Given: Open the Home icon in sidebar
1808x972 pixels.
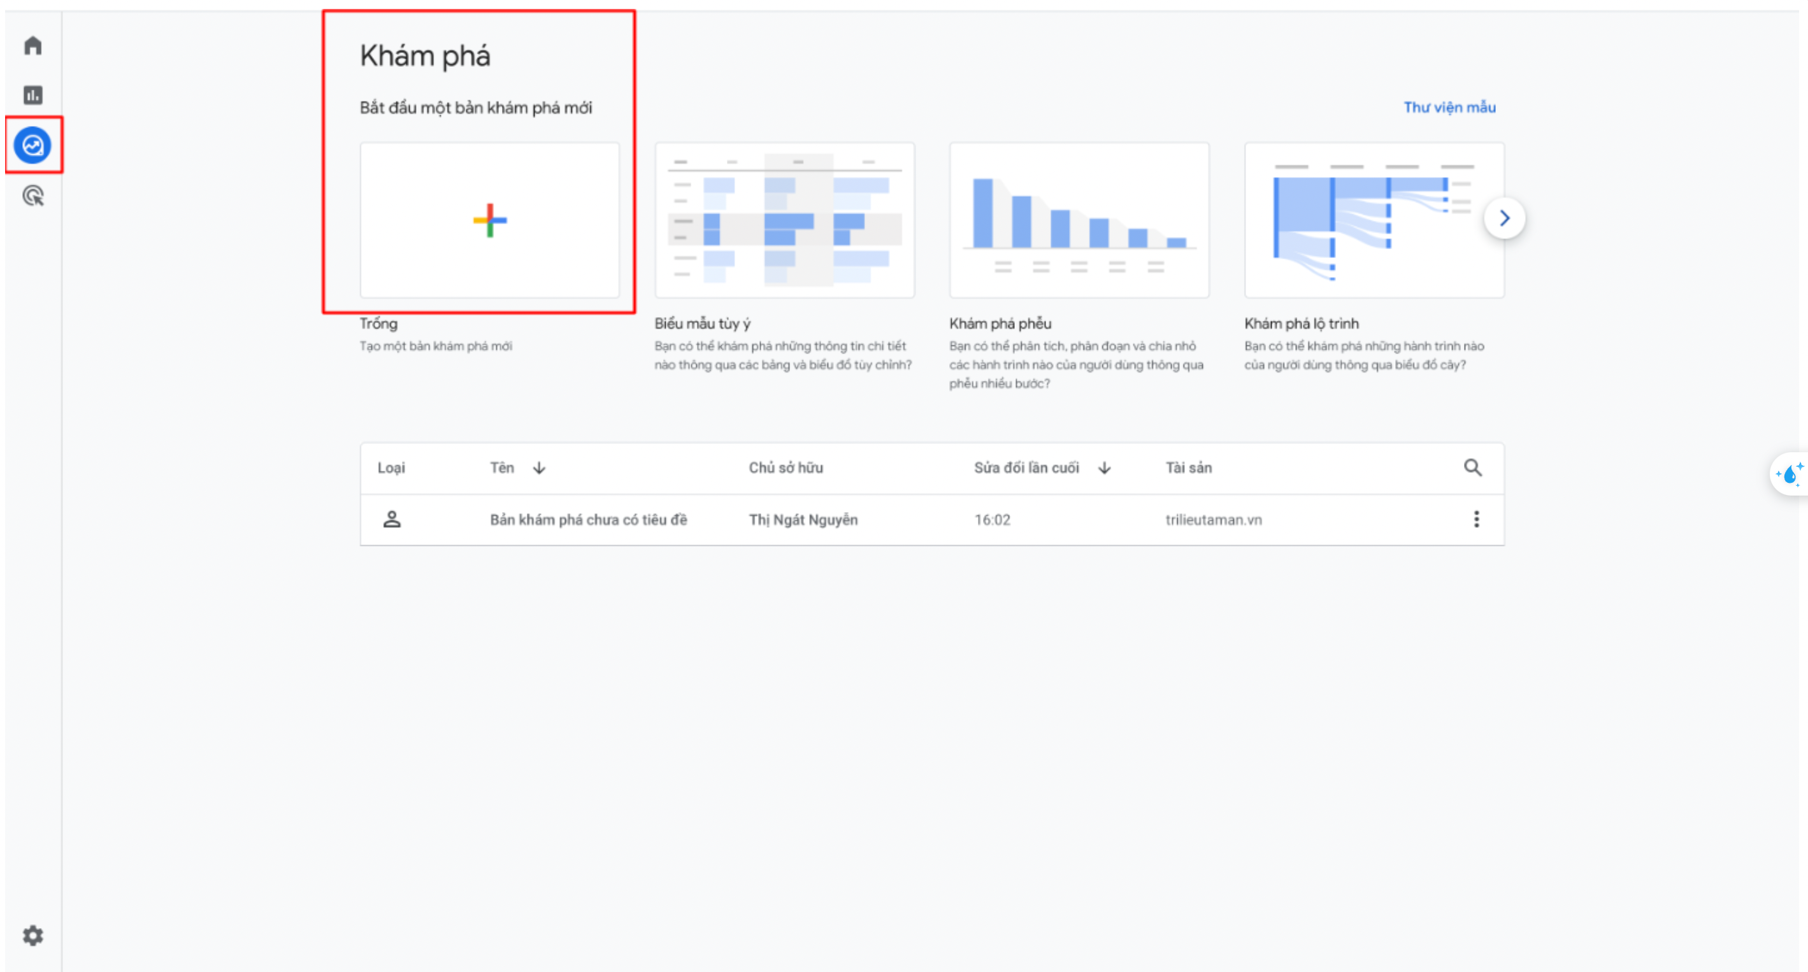Looking at the screenshot, I should click(33, 46).
